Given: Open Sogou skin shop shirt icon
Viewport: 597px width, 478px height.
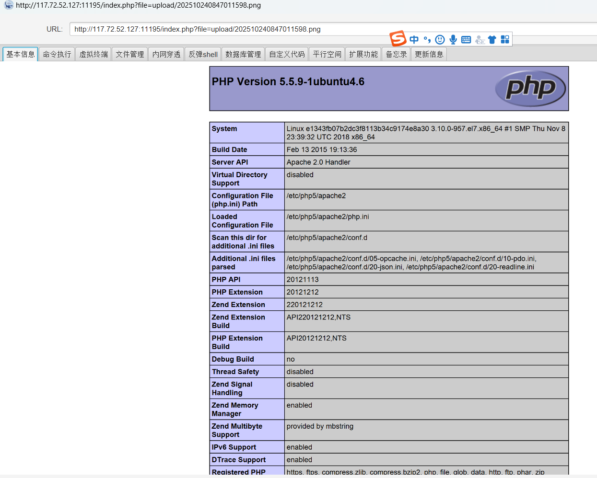Looking at the screenshot, I should pos(492,39).
